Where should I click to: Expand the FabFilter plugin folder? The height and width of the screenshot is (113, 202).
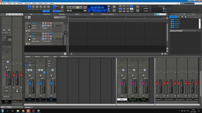pos(171,25)
